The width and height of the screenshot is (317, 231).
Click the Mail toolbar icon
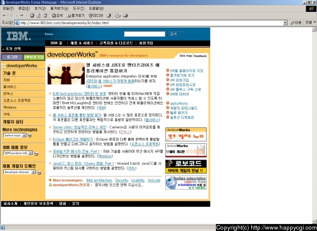pyautogui.click(x=117, y=15)
